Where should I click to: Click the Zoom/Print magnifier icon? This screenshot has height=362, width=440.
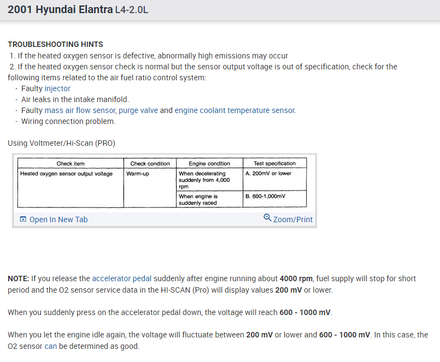[x=267, y=217]
